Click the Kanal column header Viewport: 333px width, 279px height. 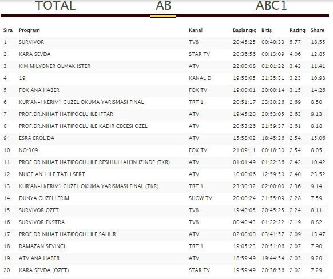pos(196,30)
